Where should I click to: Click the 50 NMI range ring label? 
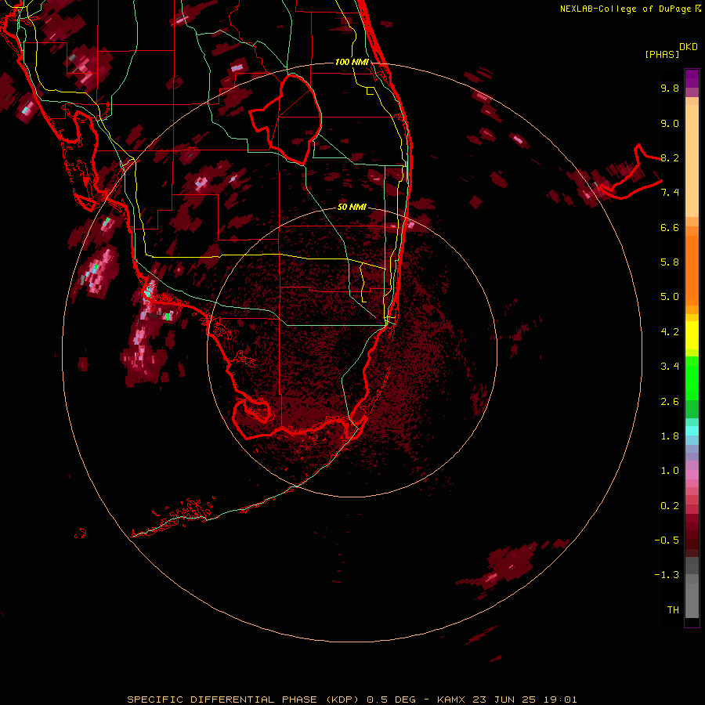click(x=352, y=207)
